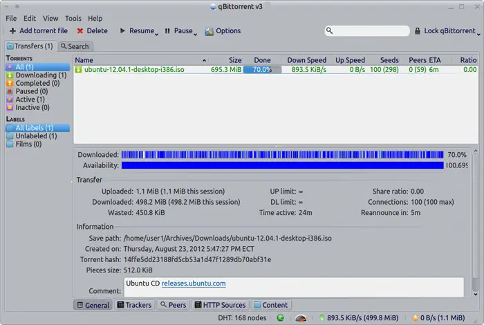Click the green Downloading filter icon

point(10,75)
